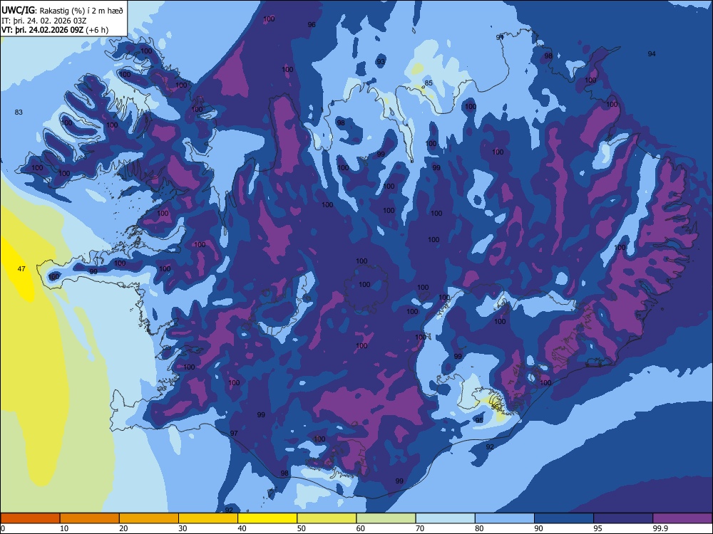This screenshot has width=713, height=534.
Task: Click the '94' value in the northeast sea
Action: pos(652,53)
